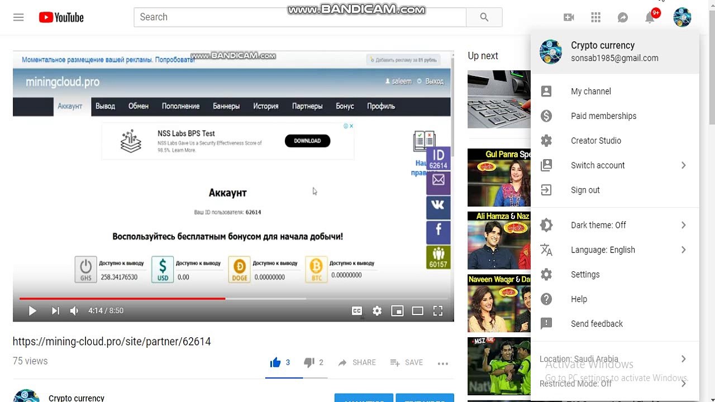Open the messages share bubble icon
The width and height of the screenshot is (715, 402).
click(623, 17)
